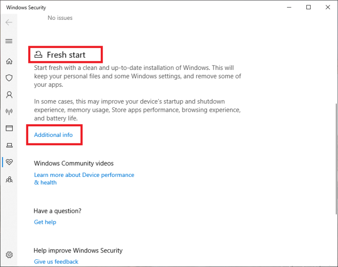Open the Give us feedback link
The width and height of the screenshot is (338, 267).
coord(56,262)
